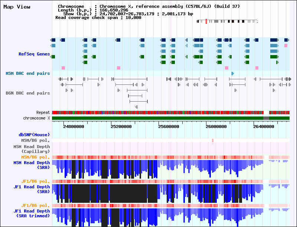Click the Length 166,650,296 header line

(93, 10)
